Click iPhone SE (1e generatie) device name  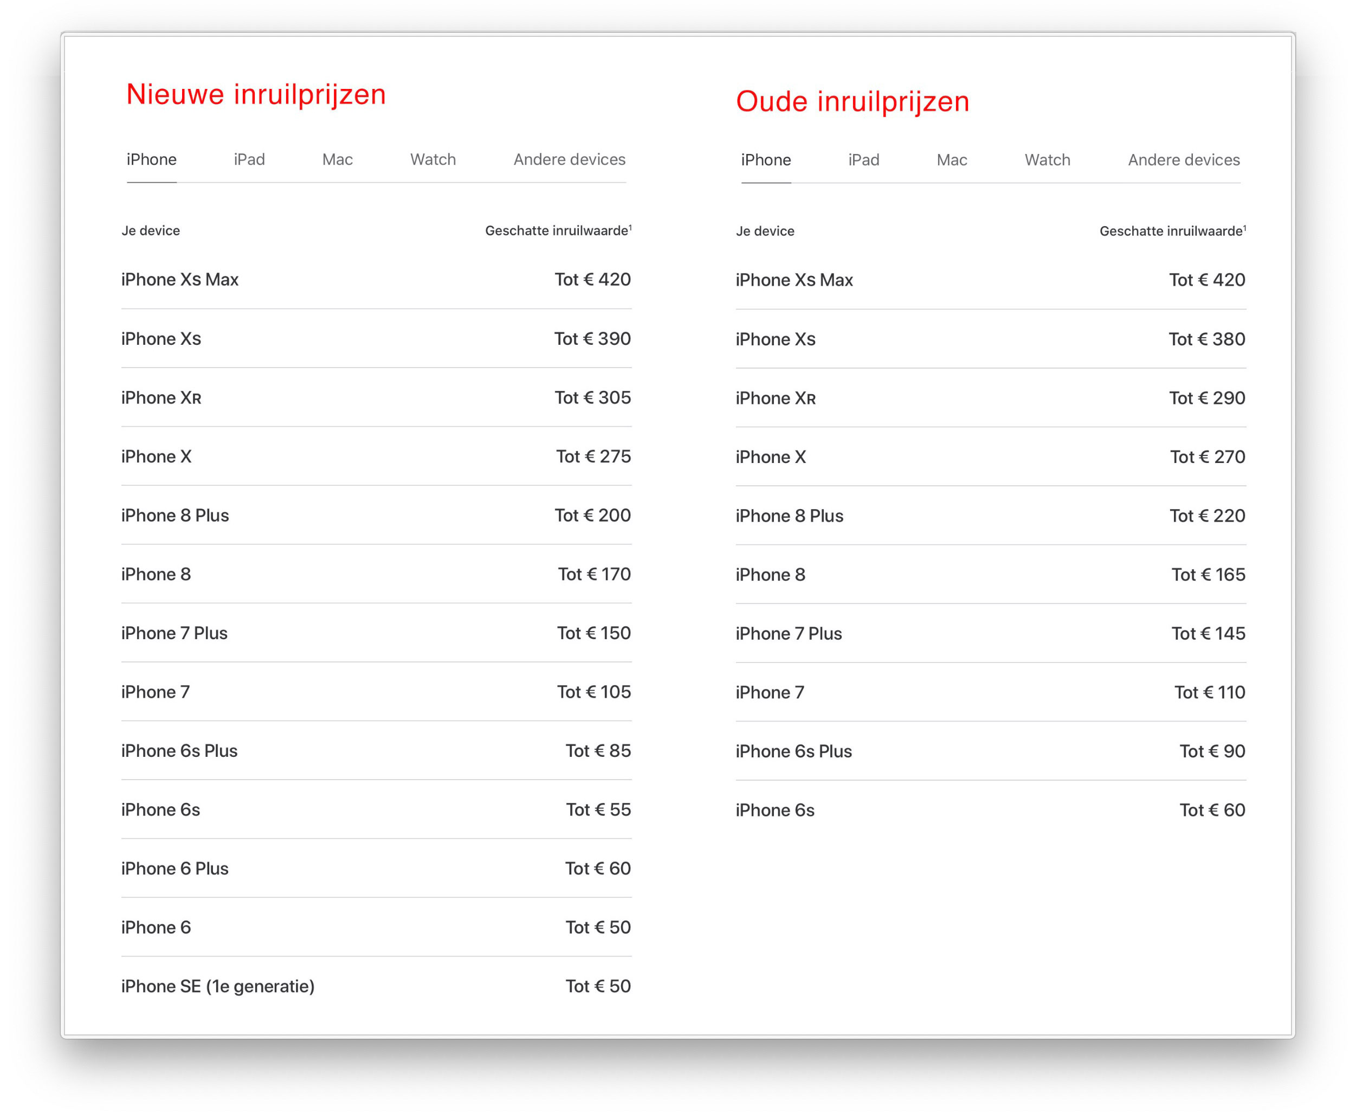tap(218, 986)
